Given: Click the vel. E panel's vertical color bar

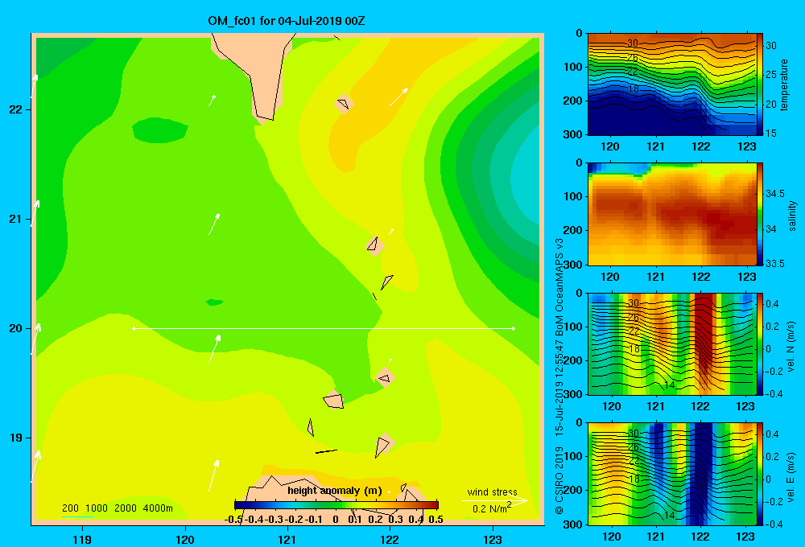Looking at the screenshot, I should coord(759,474).
